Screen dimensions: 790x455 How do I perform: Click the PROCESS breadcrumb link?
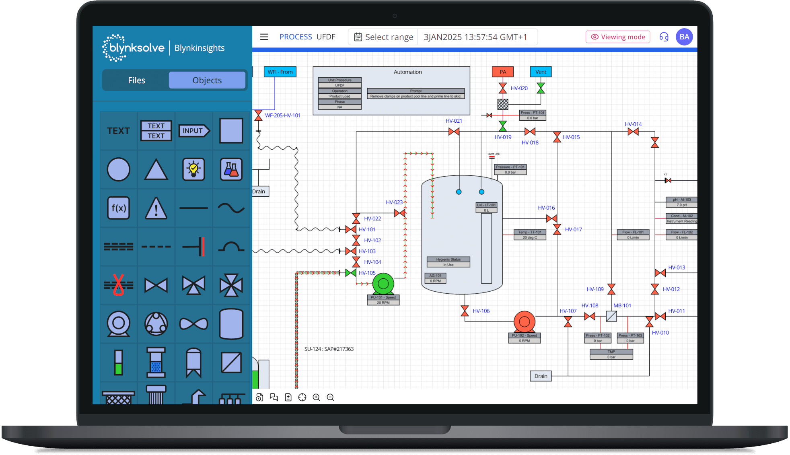(295, 37)
